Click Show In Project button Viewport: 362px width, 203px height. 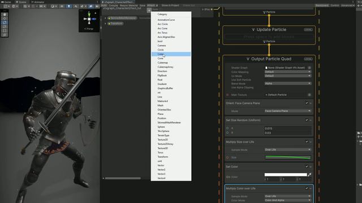(x=170, y=5)
